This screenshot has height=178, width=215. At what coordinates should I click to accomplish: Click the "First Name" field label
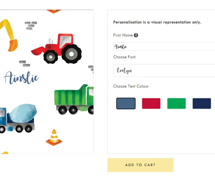tap(123, 35)
